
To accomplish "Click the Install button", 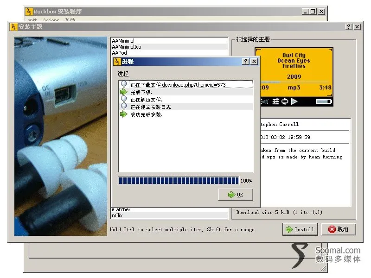I will coord(300,229).
